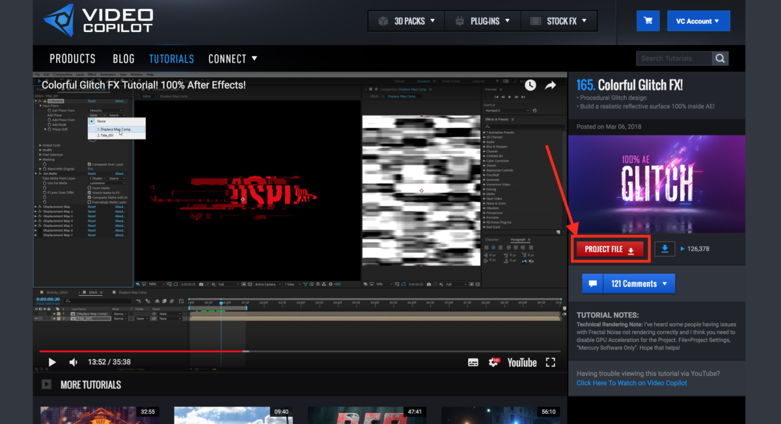
Task: Click the fx icon beside Set Matte
Action: 40,174
